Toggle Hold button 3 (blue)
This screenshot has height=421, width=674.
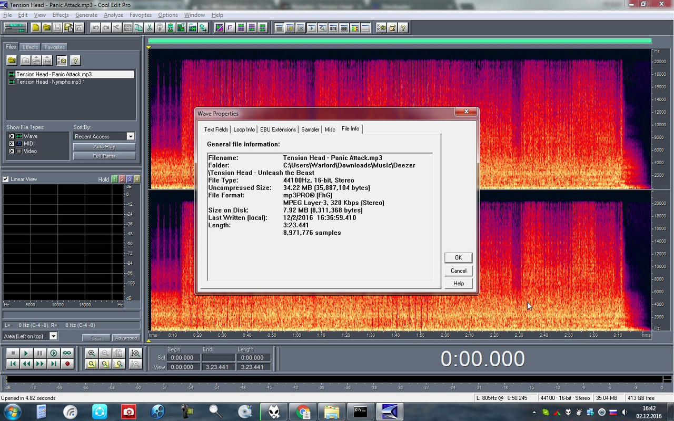[129, 179]
